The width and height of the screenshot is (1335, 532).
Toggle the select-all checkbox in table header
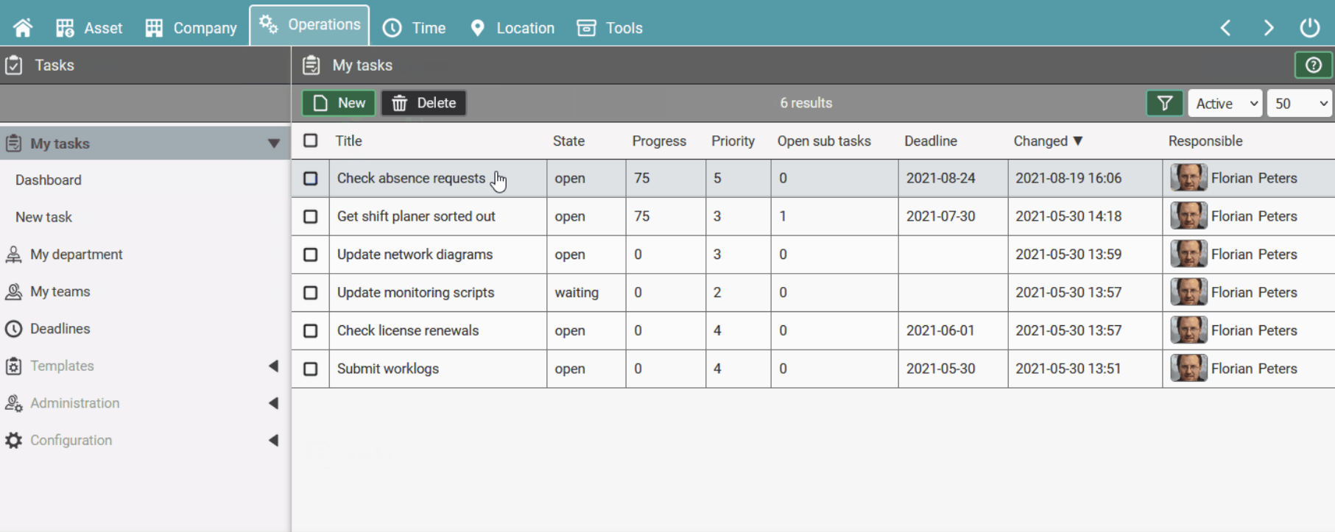coord(311,141)
